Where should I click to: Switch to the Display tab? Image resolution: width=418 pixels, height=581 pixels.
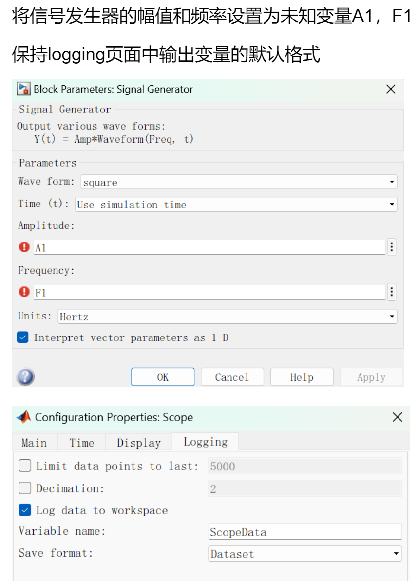139,443
